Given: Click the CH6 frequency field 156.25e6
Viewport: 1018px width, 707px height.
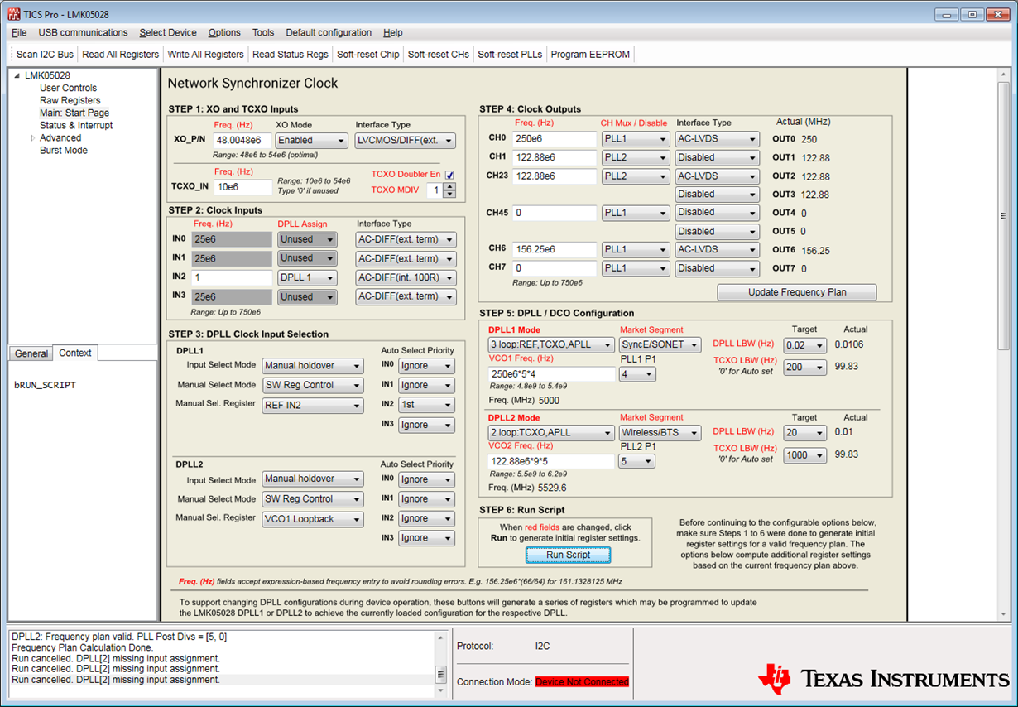Looking at the screenshot, I should pyautogui.click(x=555, y=249).
